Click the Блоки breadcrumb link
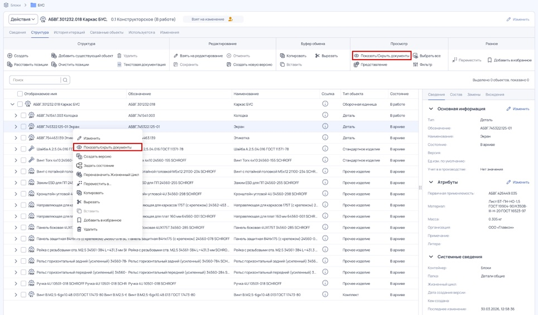The height and width of the screenshot is (315, 538). tap(16, 5)
